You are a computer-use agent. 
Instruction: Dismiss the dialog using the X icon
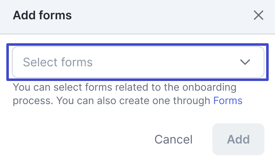tap(258, 15)
